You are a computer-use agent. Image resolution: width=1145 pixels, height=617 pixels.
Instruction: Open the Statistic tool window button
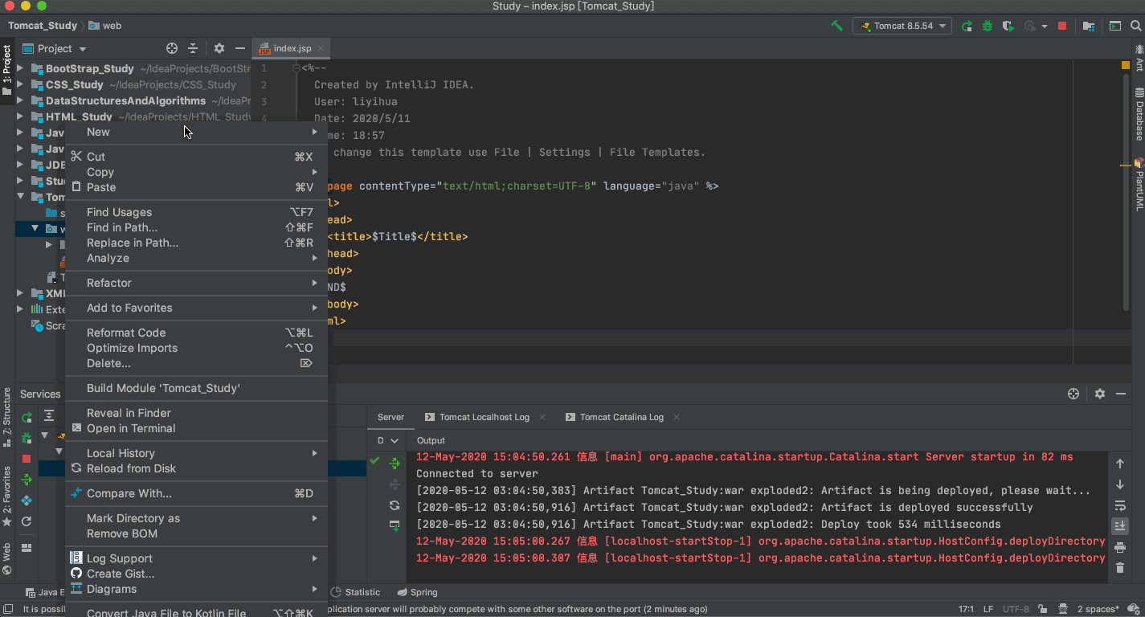click(x=356, y=592)
